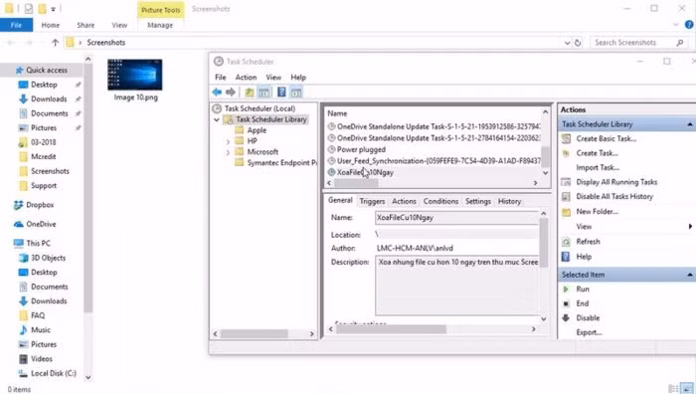Open Local Disk (C:) in sidebar
Screen dimensions: 696x394
tap(54, 373)
